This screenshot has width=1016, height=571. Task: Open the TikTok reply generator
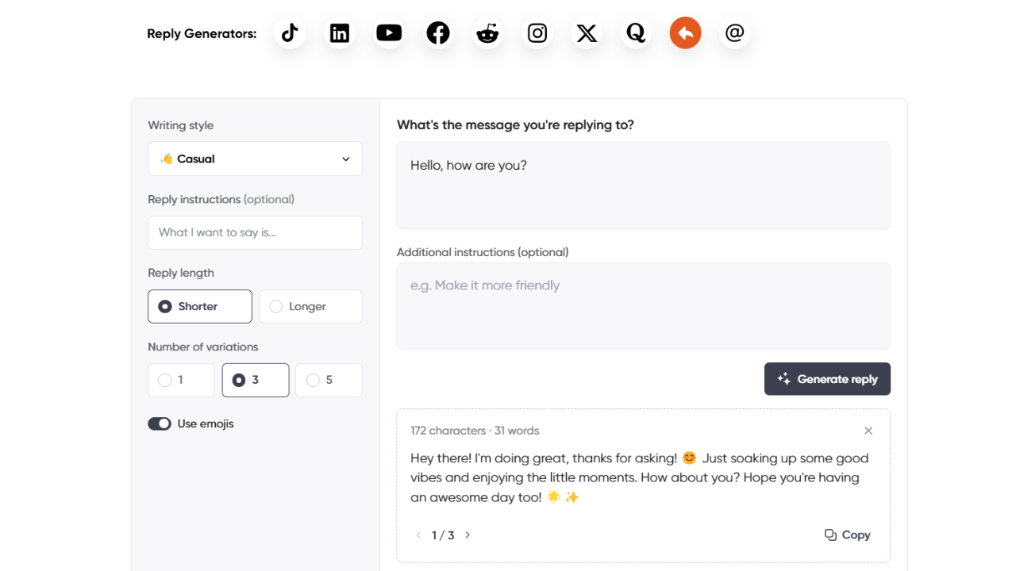pos(290,33)
